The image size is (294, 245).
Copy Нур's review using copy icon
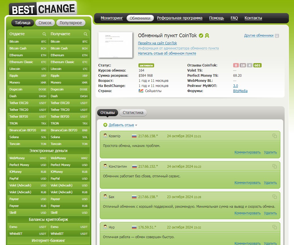(274, 227)
